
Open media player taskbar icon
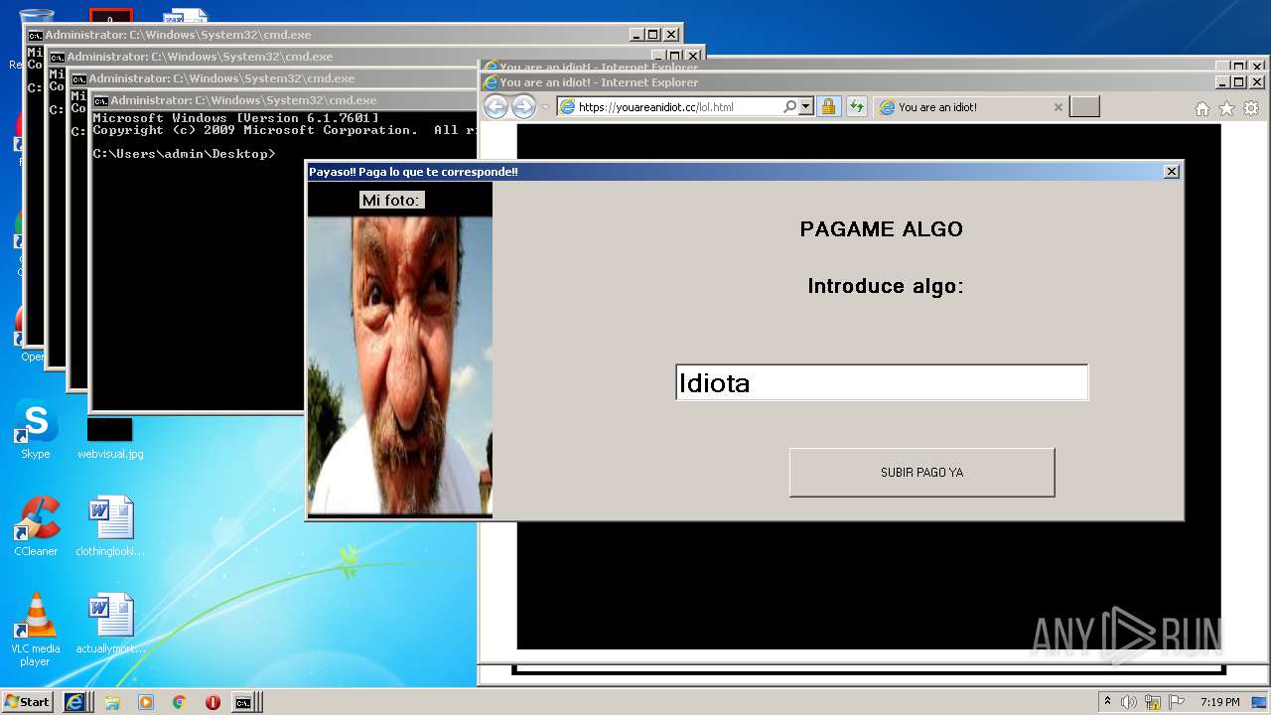pyautogui.click(x=146, y=702)
